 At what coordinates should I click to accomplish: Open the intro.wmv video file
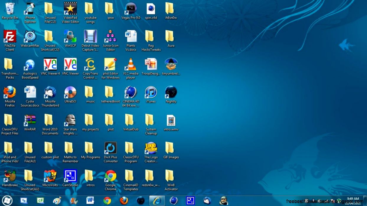171,123
